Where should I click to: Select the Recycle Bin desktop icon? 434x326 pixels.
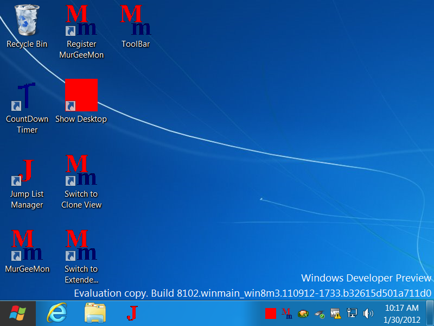pyautogui.click(x=27, y=27)
